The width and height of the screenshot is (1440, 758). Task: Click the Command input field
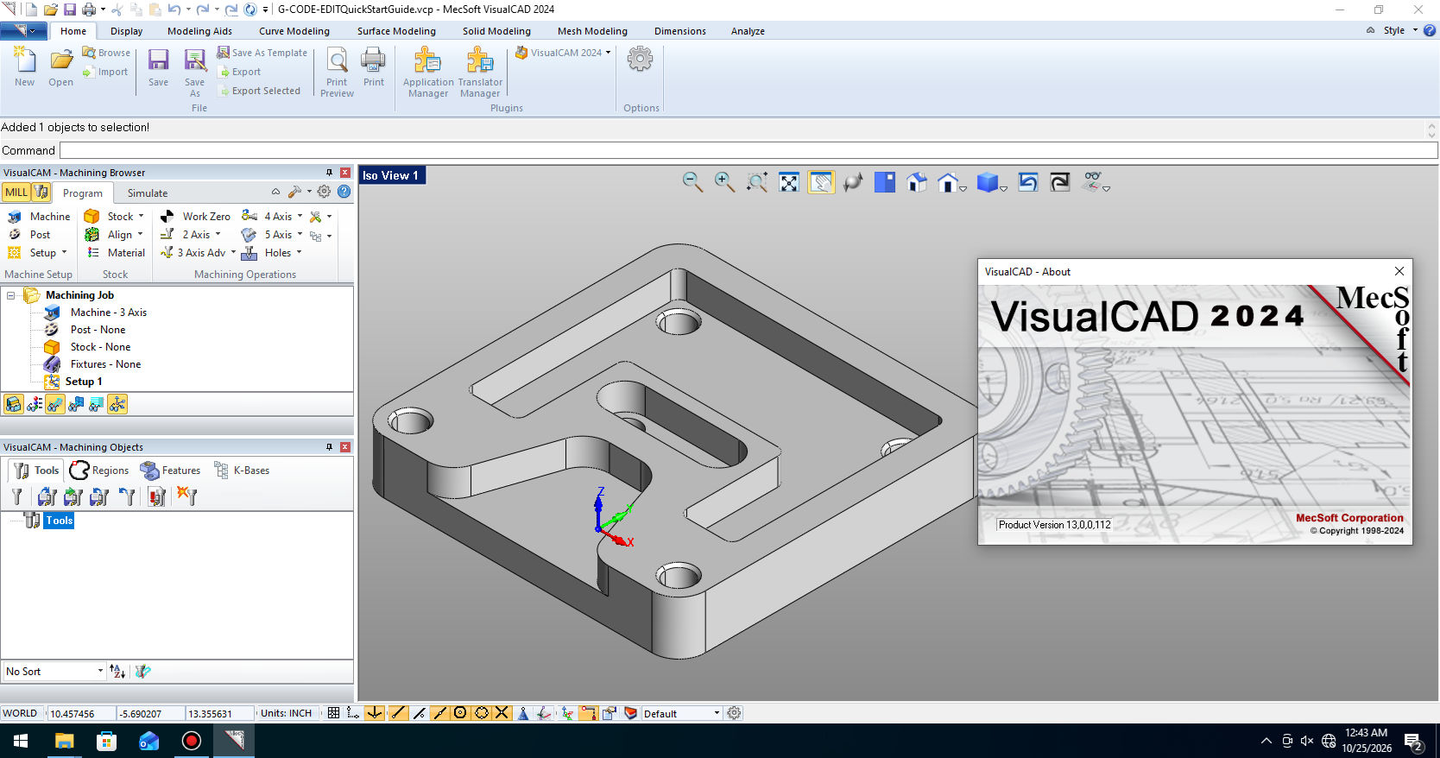click(748, 150)
